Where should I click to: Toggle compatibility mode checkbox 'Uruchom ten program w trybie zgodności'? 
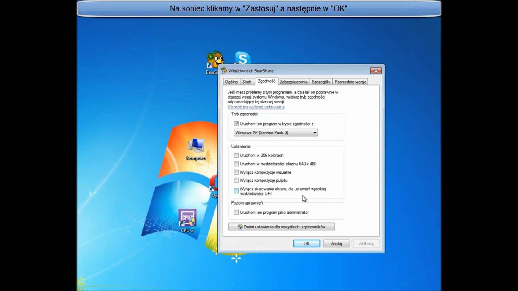pyautogui.click(x=236, y=124)
